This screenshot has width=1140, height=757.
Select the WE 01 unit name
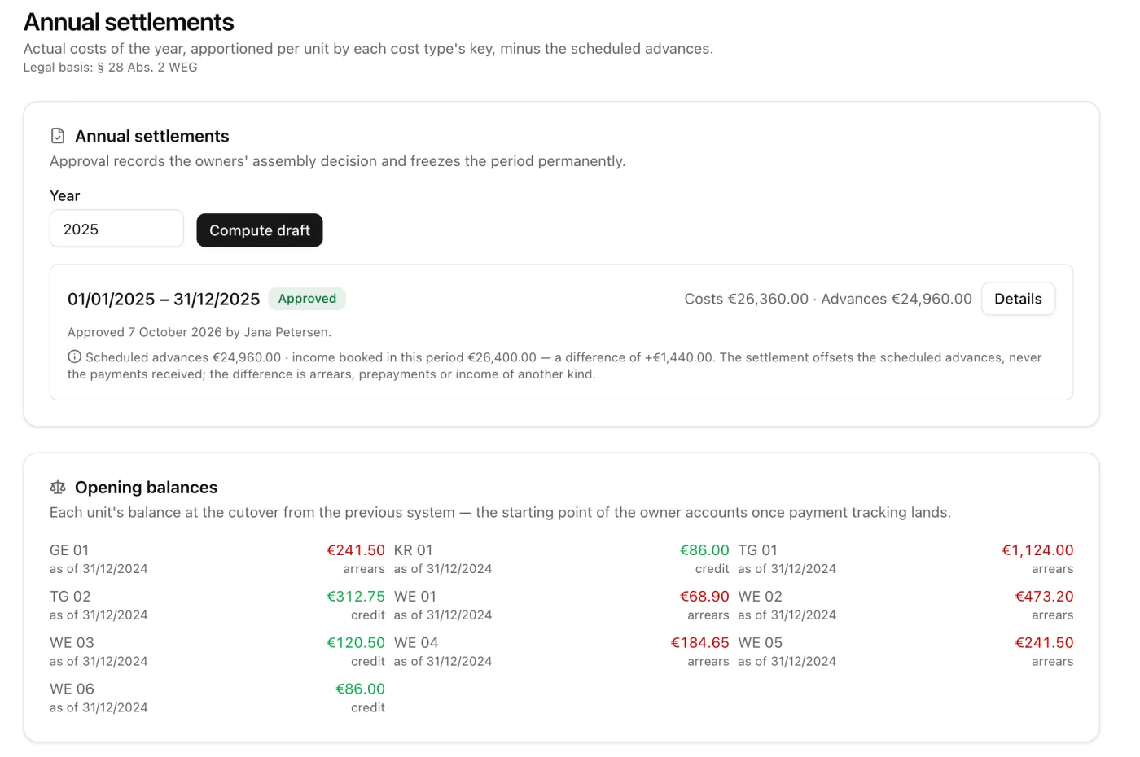[415, 597]
